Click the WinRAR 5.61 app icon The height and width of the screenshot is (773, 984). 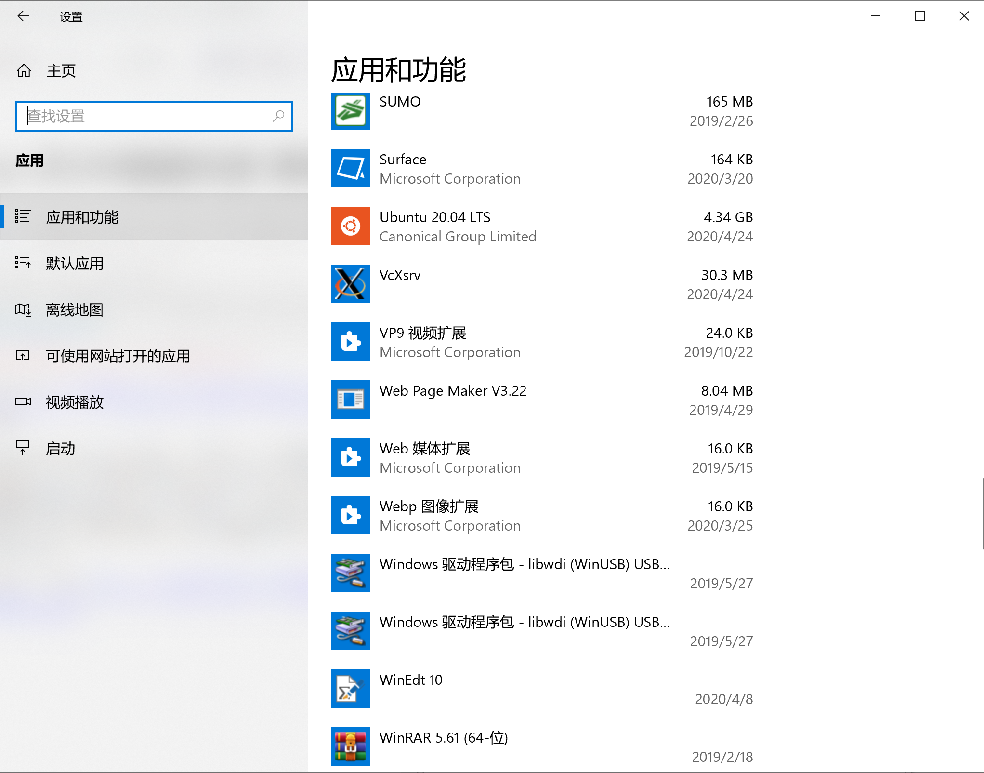351,746
